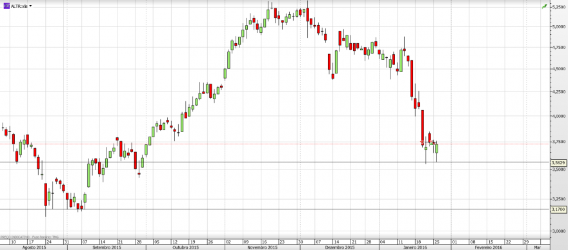Click the ALTR:xlis symbol label
The height and width of the screenshot is (250, 568).
point(19,6)
